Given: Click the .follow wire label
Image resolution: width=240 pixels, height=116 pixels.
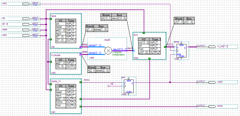Looking at the screenshot, I should (87, 80).
